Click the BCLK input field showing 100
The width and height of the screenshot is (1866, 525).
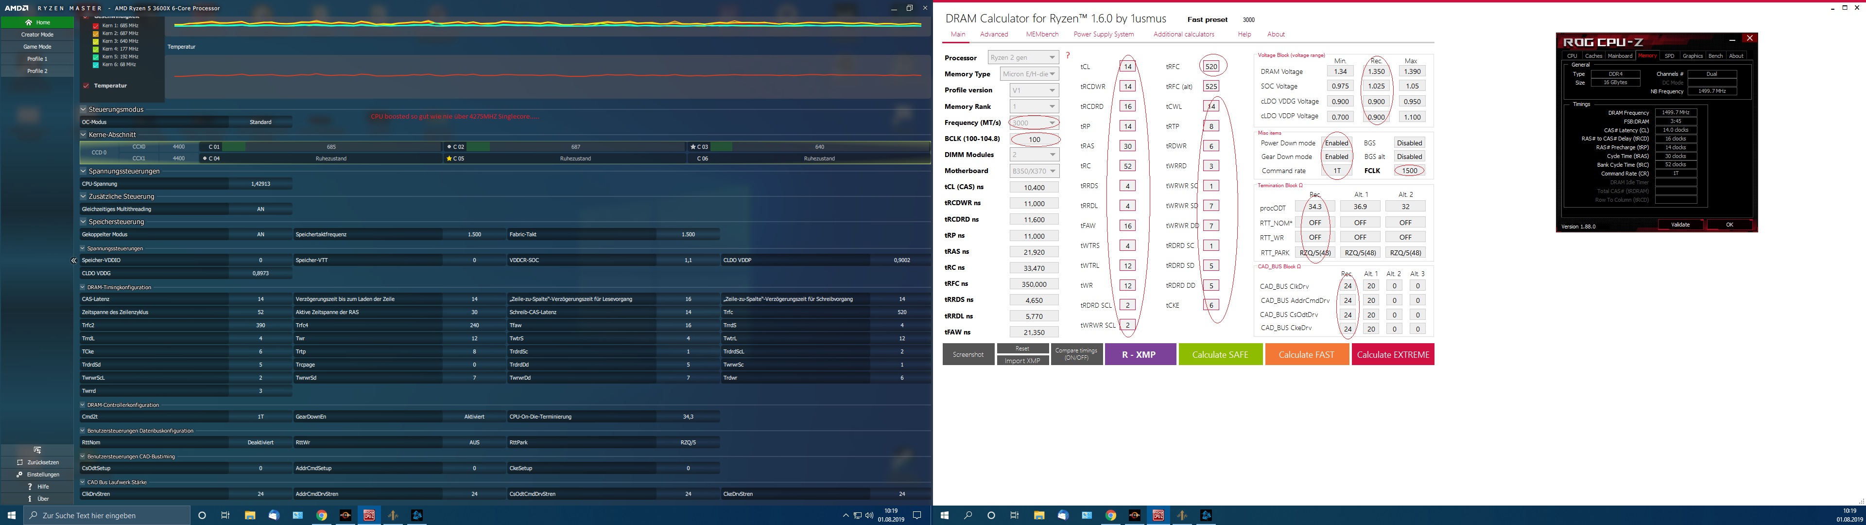point(1034,139)
